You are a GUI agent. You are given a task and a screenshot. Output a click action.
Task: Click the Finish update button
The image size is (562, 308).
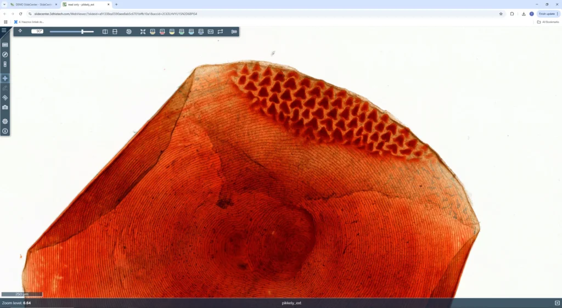[547, 14]
